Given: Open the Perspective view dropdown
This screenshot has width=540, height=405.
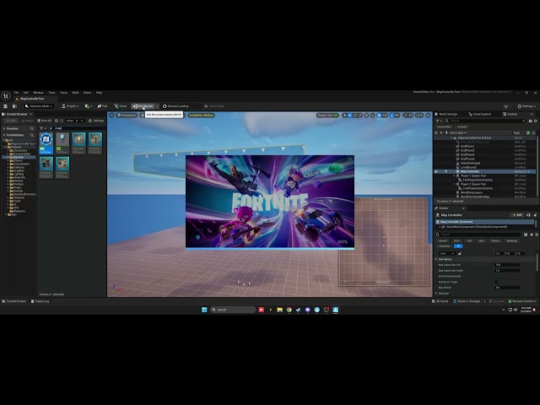Looking at the screenshot, I should pos(127,116).
